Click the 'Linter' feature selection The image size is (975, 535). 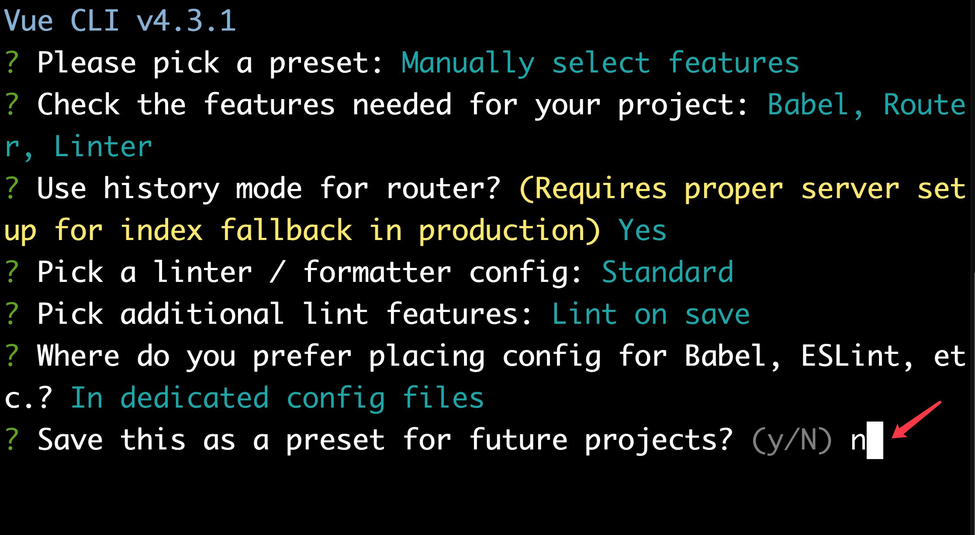[103, 146]
